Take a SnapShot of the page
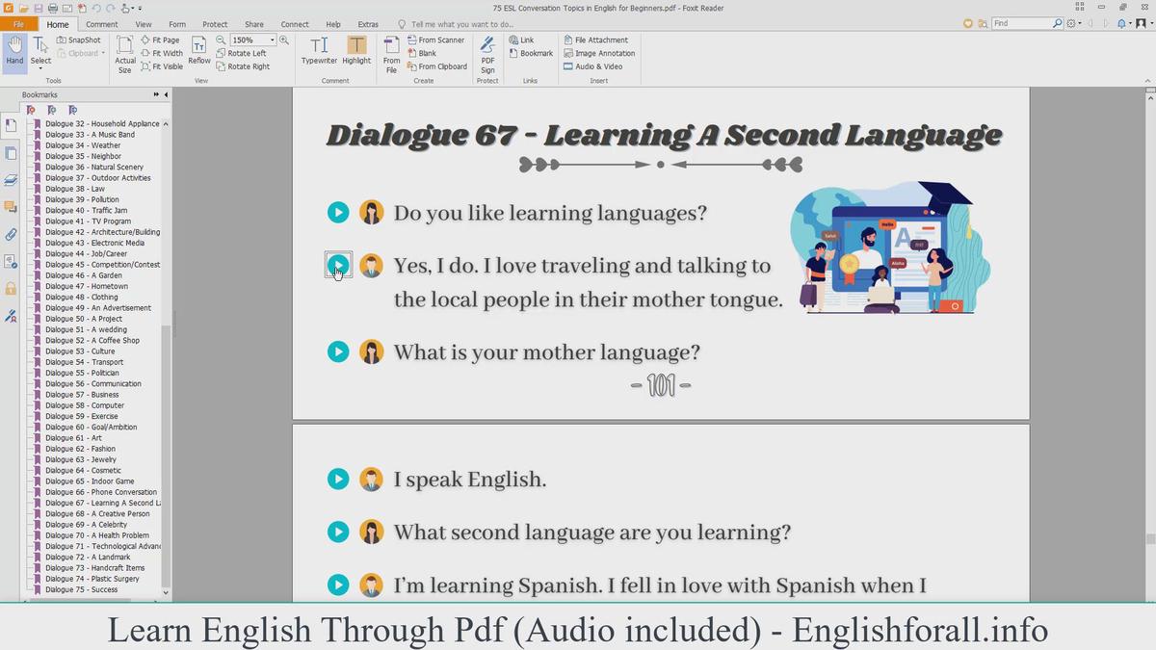 [x=79, y=40]
